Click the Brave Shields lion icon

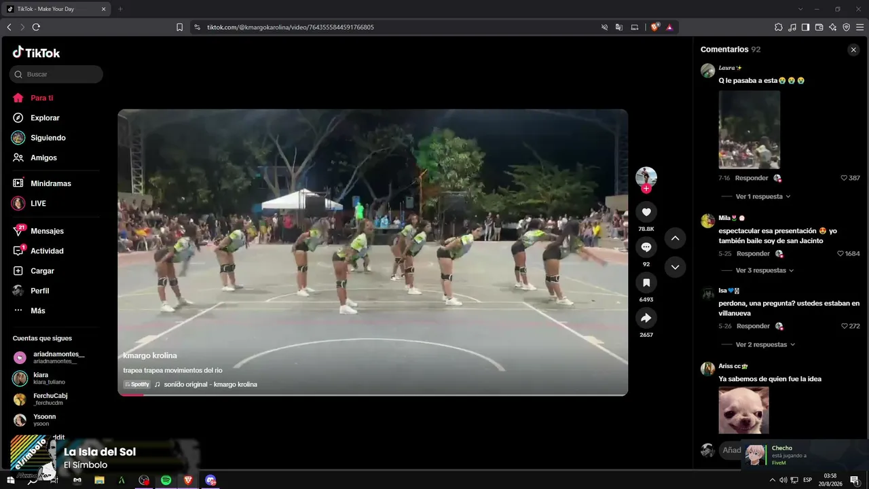pos(654,27)
